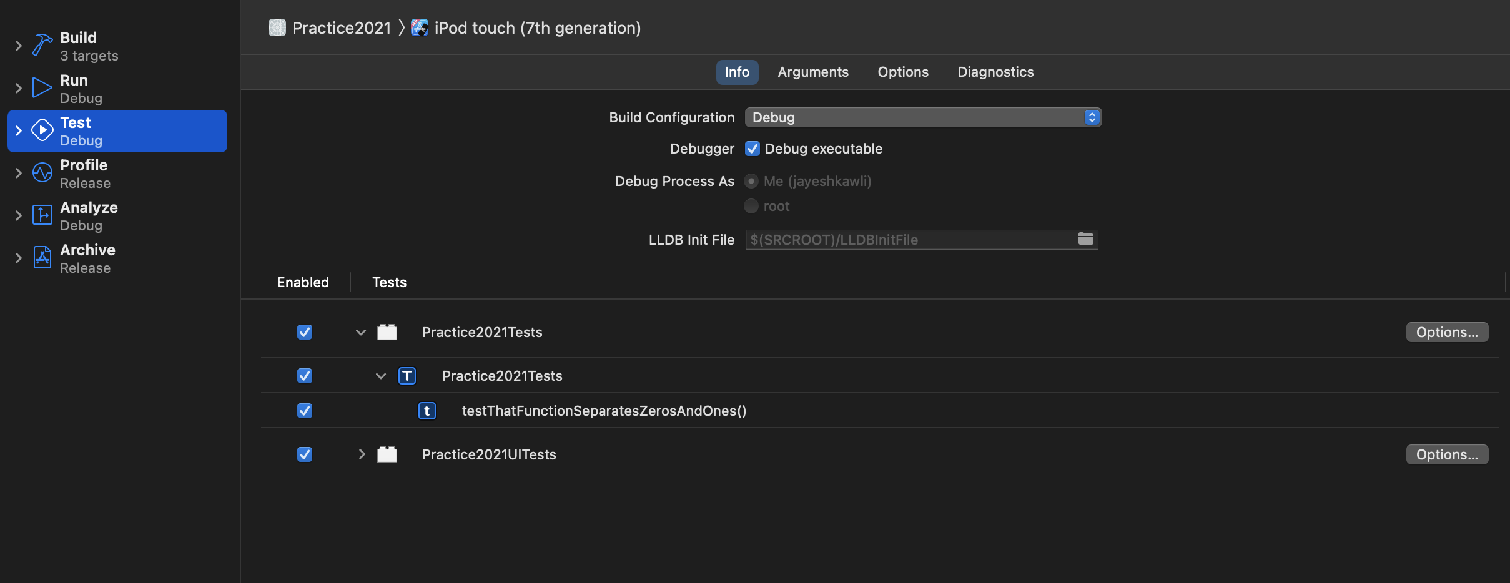Switch to the Diagnostics tab

tap(995, 72)
